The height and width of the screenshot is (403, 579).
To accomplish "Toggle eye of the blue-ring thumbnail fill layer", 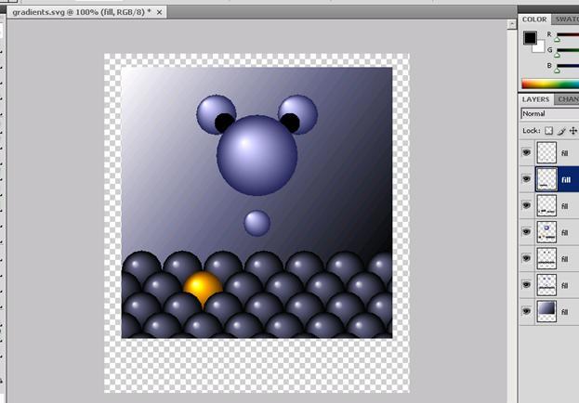I will click(x=527, y=232).
